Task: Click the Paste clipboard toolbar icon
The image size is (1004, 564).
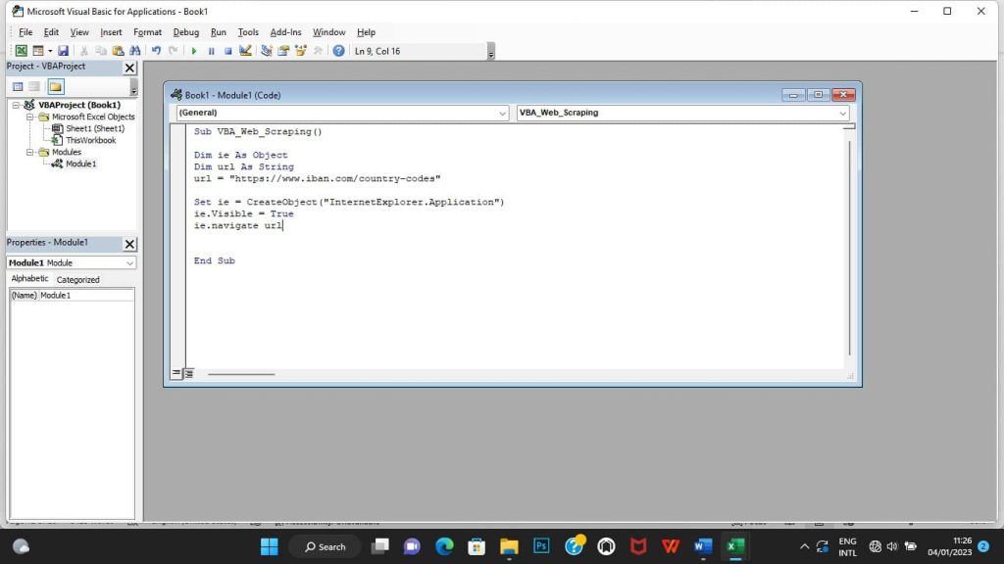Action: click(118, 51)
